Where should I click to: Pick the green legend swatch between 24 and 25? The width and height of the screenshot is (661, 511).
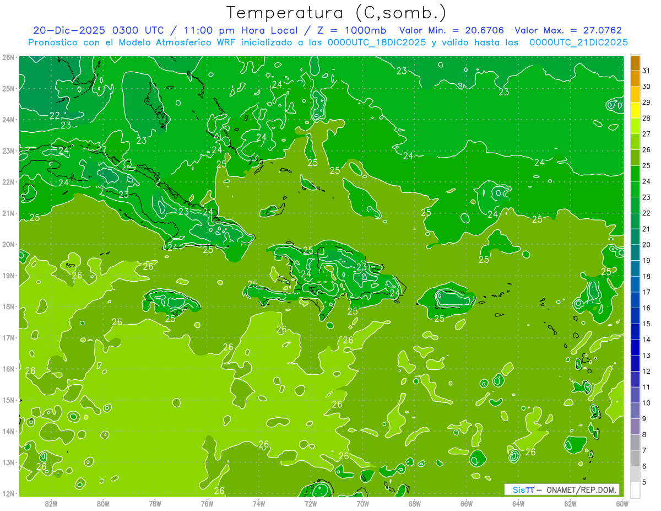636,174
